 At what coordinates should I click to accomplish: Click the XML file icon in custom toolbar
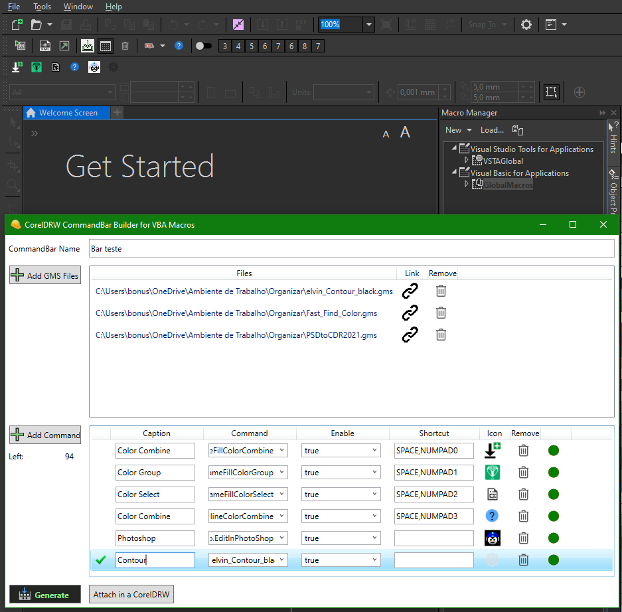coord(45,46)
